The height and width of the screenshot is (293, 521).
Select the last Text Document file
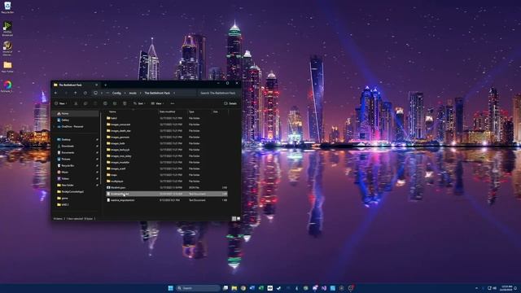click(167, 200)
